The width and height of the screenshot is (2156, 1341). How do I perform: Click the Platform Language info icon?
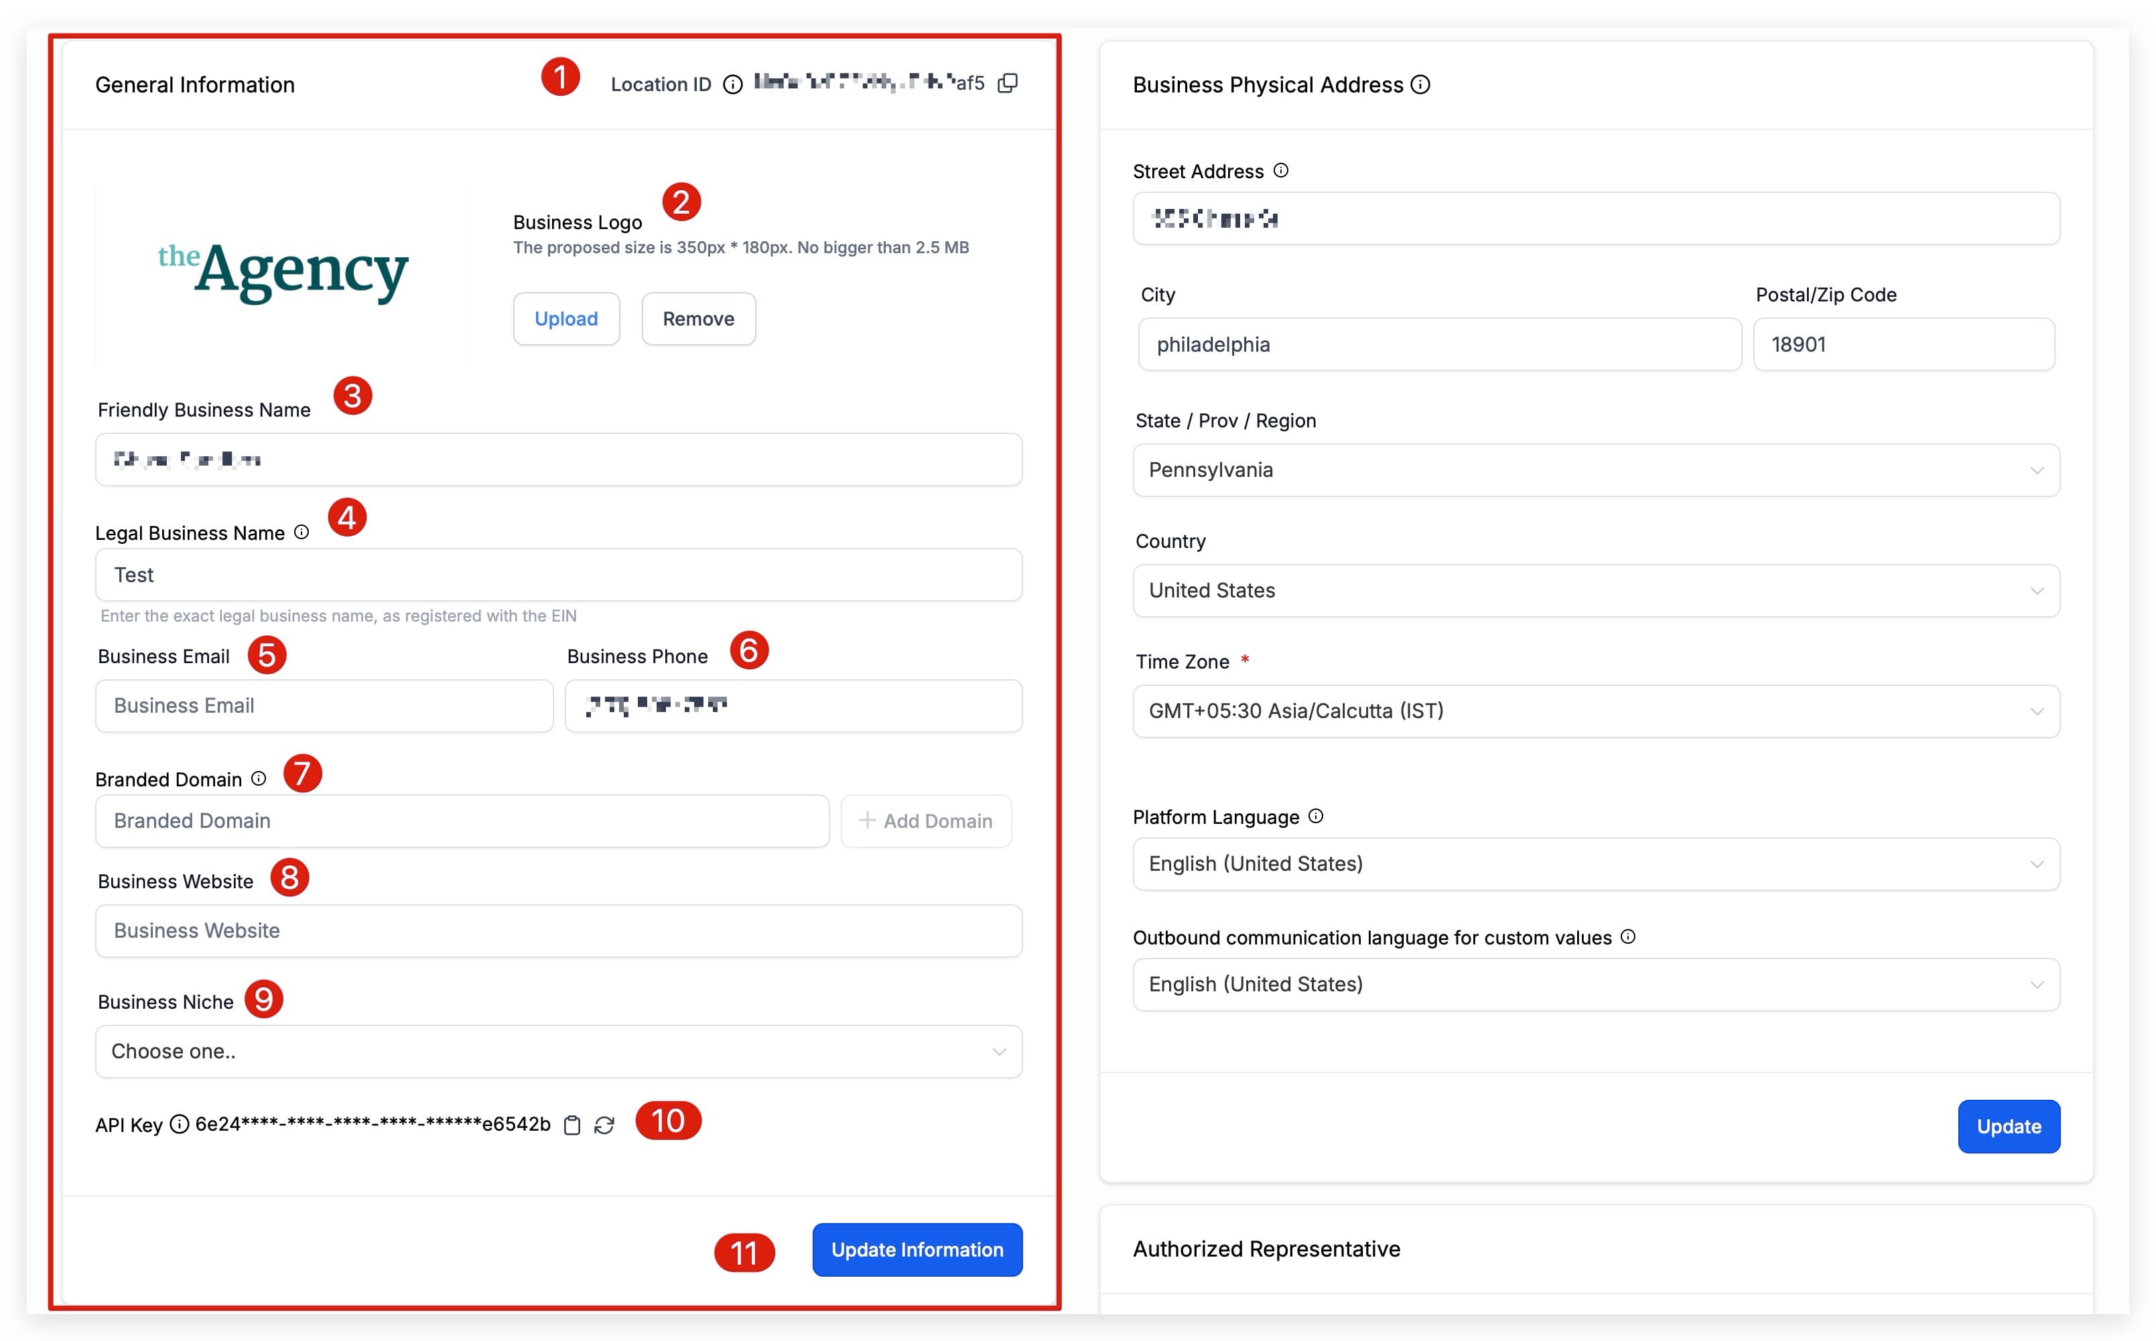[x=1316, y=816]
